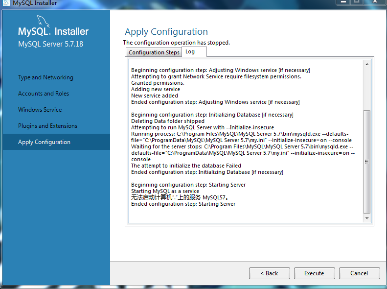
Task: Click the 'Apply Configuration' page heading
Action: tap(166, 32)
